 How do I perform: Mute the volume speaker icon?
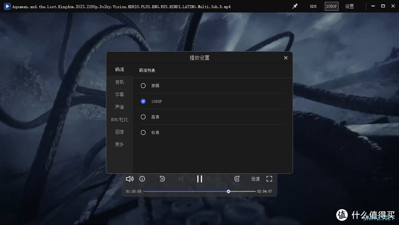[x=130, y=179]
